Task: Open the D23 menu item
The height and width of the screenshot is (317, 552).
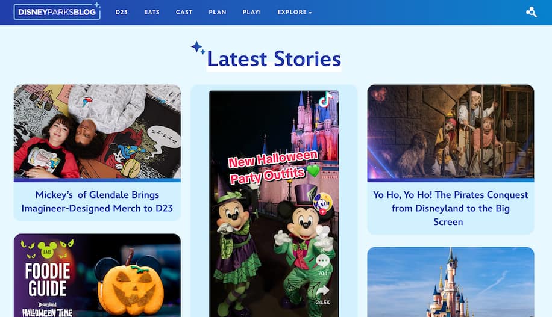Action: coord(122,12)
